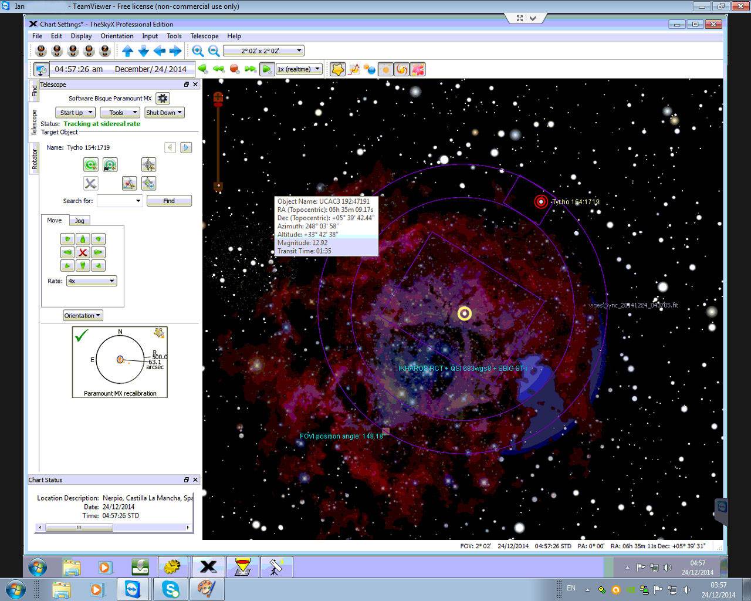Move telescope left with left arrow
The height and width of the screenshot is (601, 751).
[67, 252]
